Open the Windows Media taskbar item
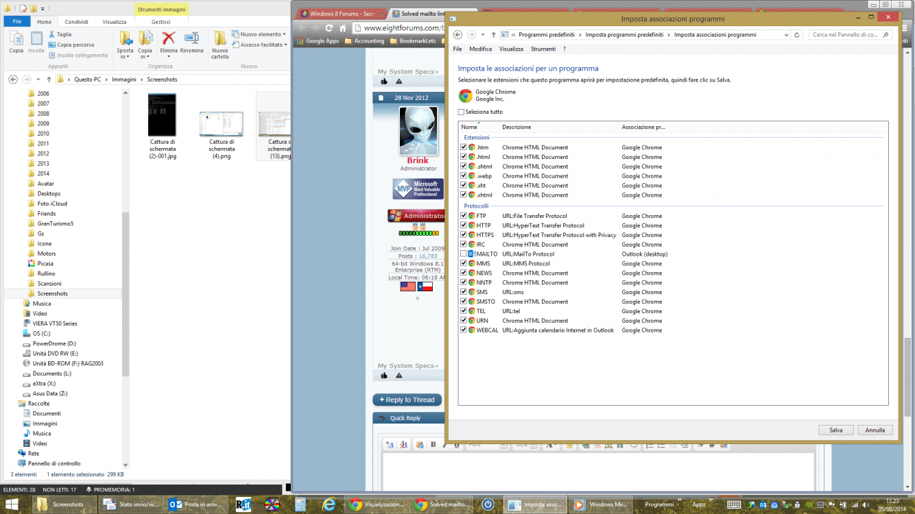Viewport: 915px width, 514px height. [x=602, y=504]
